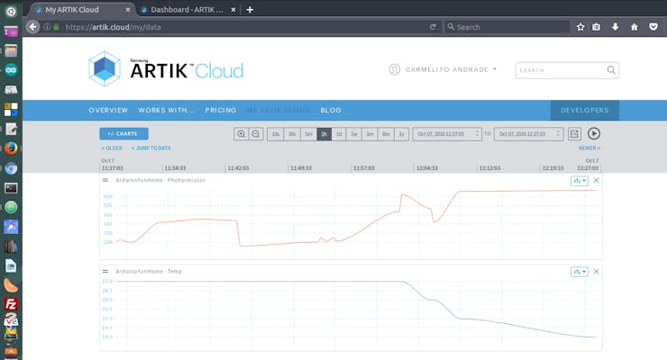
Task: Select the 30s time range
Action: (x=292, y=134)
